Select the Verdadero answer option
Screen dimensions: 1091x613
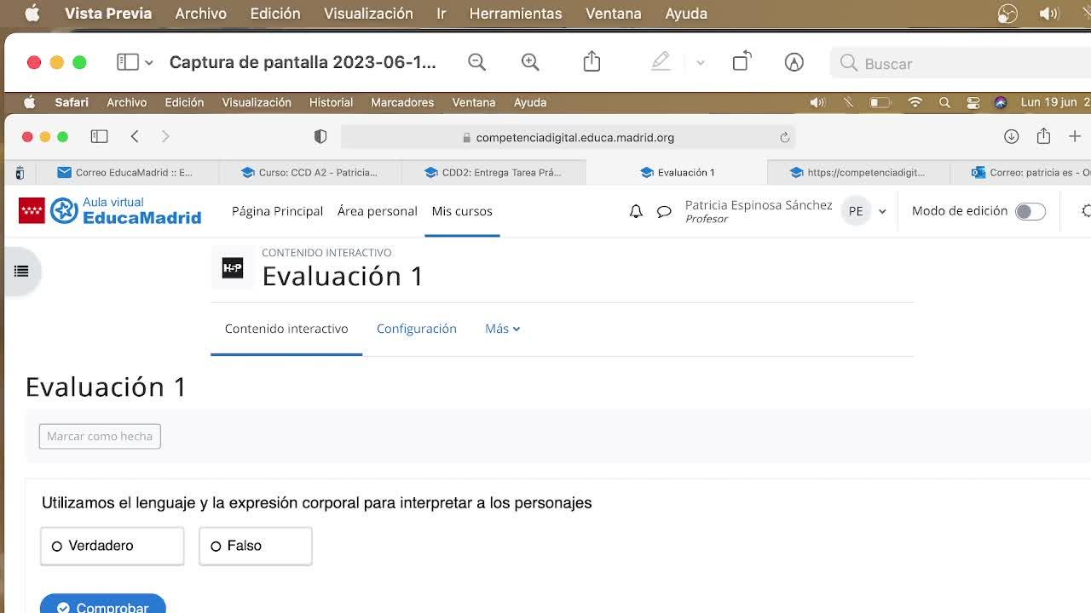pyautogui.click(x=112, y=546)
